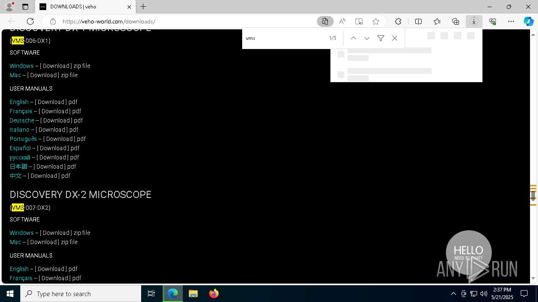
Task: Download DX-1 Português user manual
Action: pyautogui.click(x=58, y=139)
